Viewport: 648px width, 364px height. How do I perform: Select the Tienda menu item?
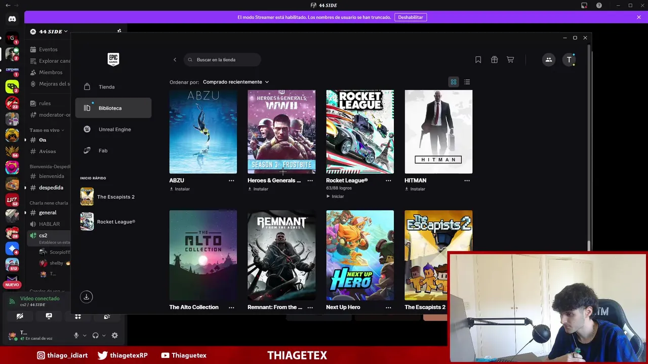pos(113,87)
